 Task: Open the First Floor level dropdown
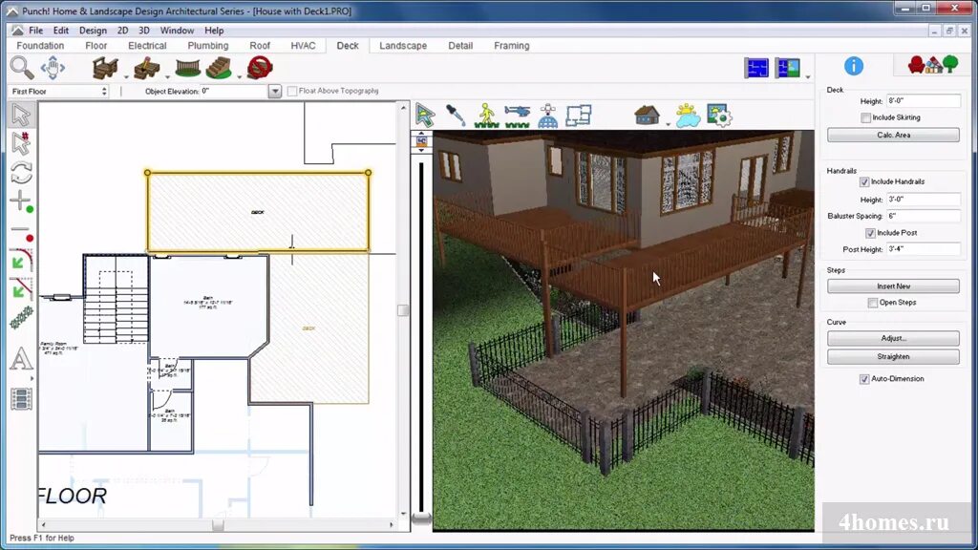click(x=59, y=92)
